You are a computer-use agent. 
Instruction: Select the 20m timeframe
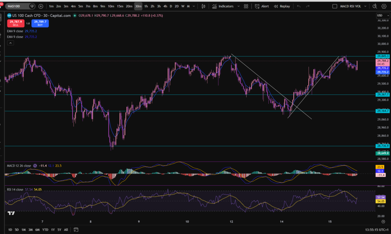(129, 6)
